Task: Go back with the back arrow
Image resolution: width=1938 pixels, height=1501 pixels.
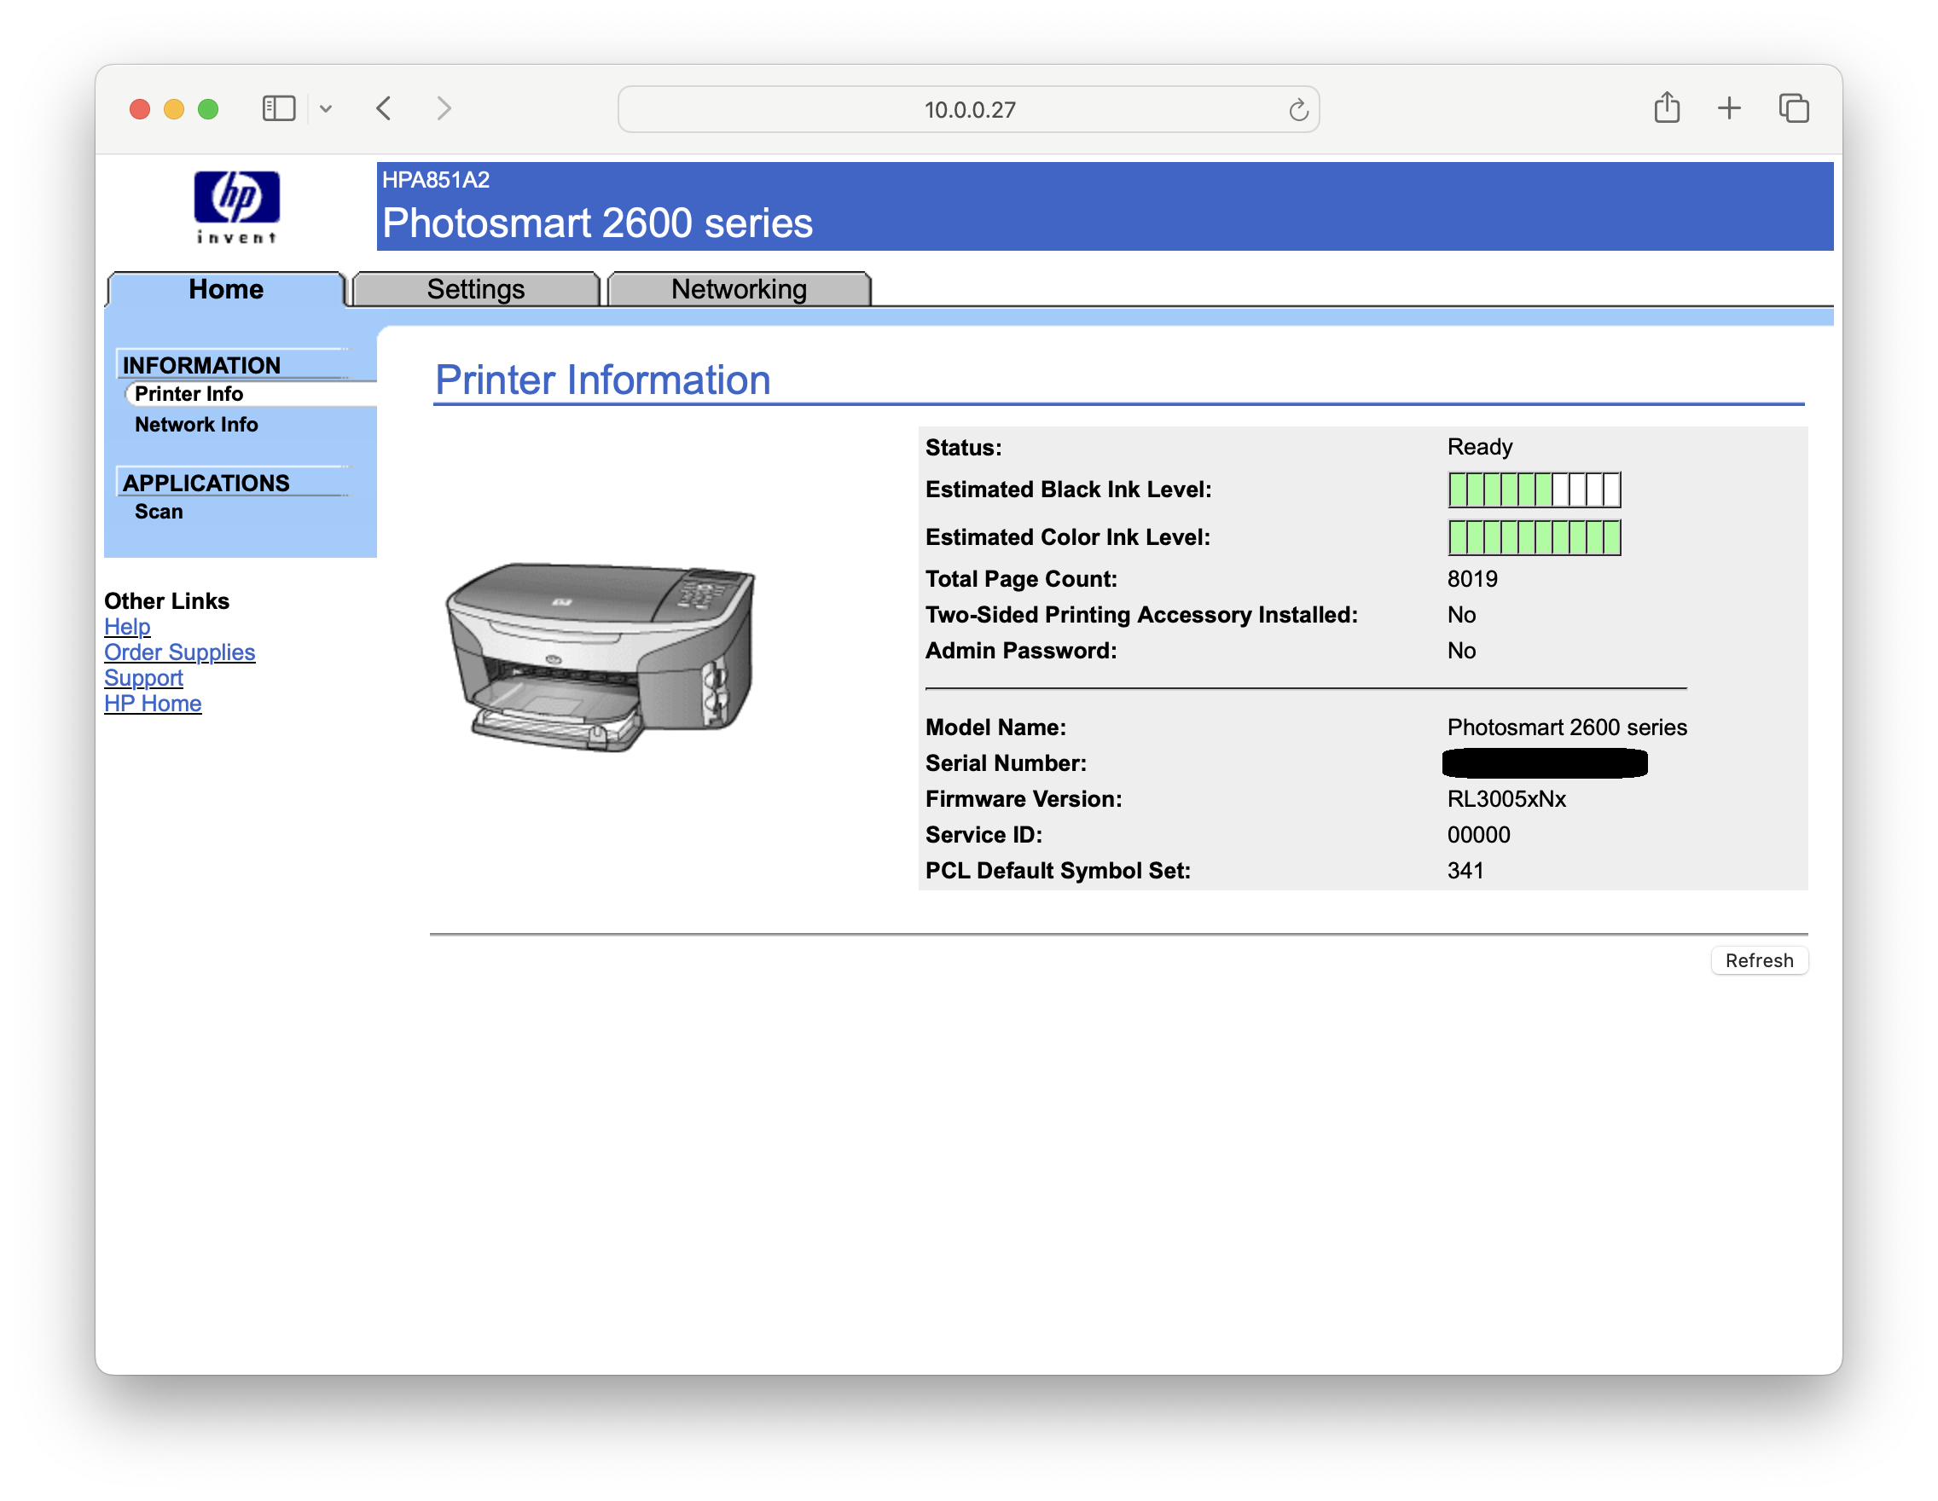Action: point(384,109)
